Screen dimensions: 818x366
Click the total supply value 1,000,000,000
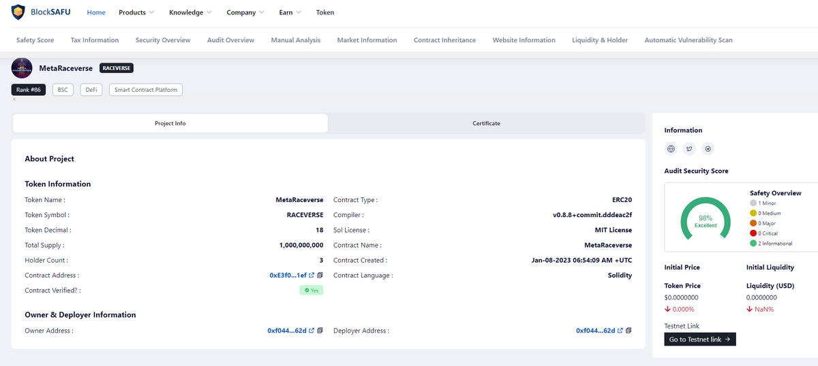301,245
